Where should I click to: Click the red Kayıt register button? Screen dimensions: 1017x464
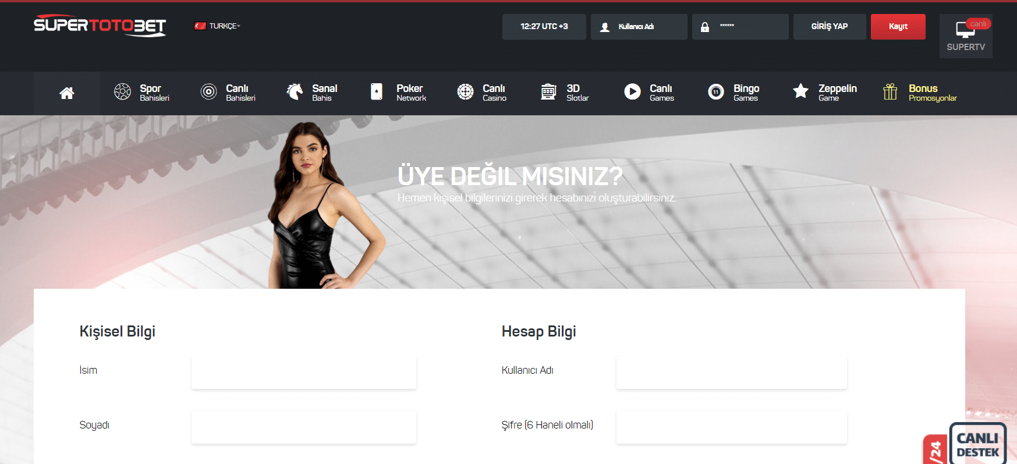[x=898, y=27]
